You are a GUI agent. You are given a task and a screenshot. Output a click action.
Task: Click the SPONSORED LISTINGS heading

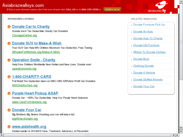(x=21, y=19)
